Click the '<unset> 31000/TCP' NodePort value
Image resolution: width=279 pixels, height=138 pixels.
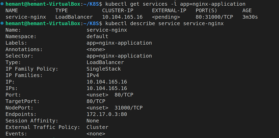[115, 108]
